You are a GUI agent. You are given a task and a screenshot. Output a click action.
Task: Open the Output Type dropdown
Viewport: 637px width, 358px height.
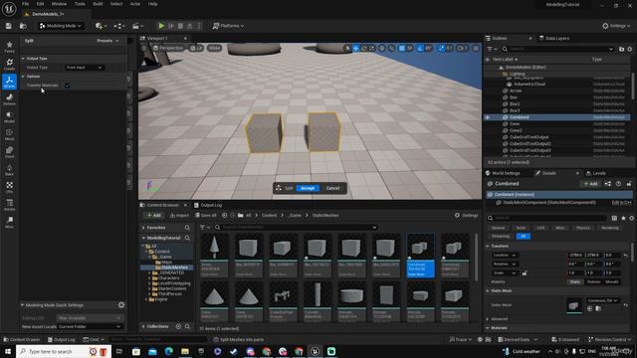[x=84, y=68]
